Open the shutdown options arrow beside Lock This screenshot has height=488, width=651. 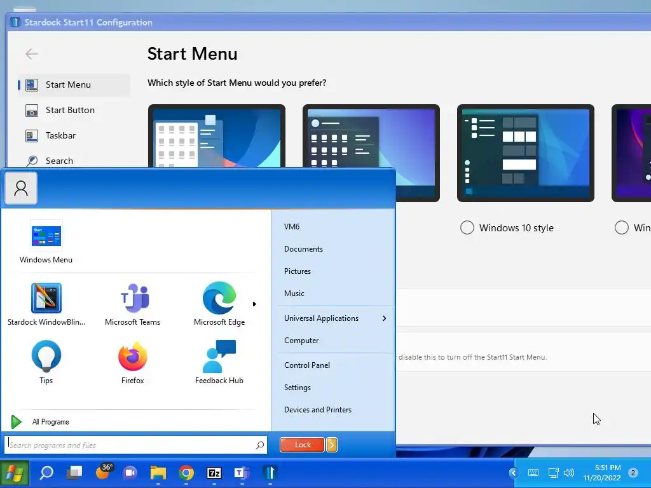tap(332, 445)
